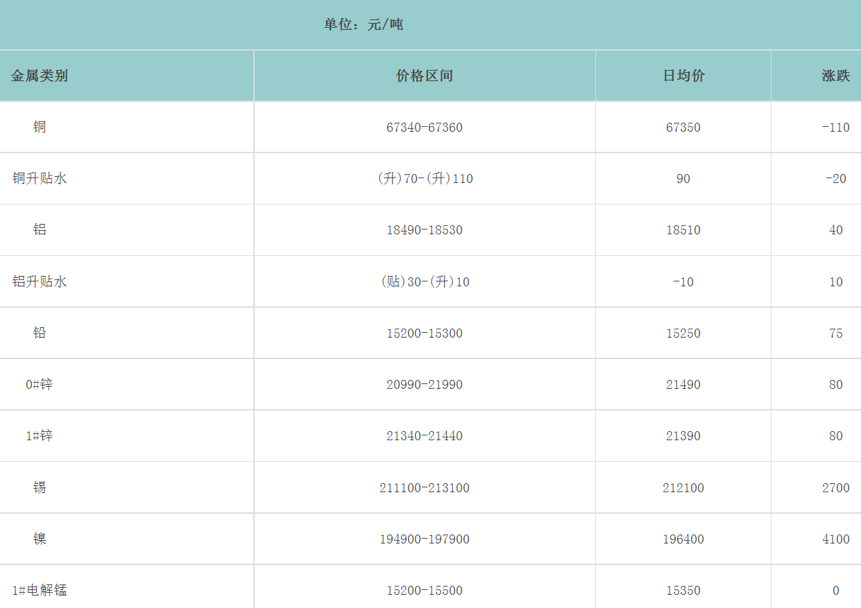This screenshot has width=861, height=608.
Task: Select the 0#锌 row label
Action: point(40,384)
